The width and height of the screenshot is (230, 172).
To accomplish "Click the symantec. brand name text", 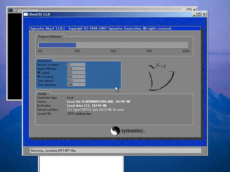I will (133, 131).
